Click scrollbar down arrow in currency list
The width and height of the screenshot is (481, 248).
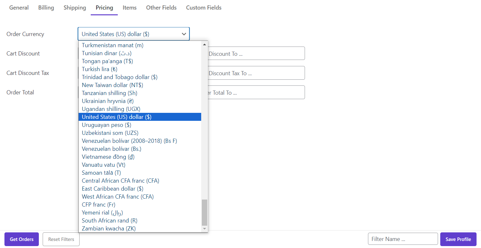pyautogui.click(x=205, y=229)
